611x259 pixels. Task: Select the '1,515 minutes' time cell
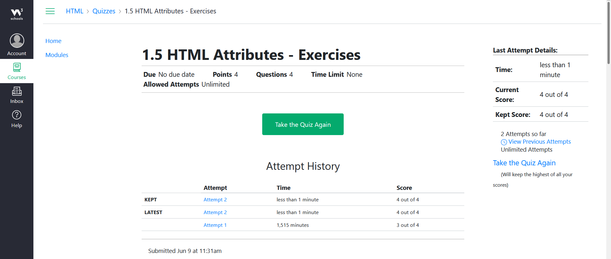(292, 225)
